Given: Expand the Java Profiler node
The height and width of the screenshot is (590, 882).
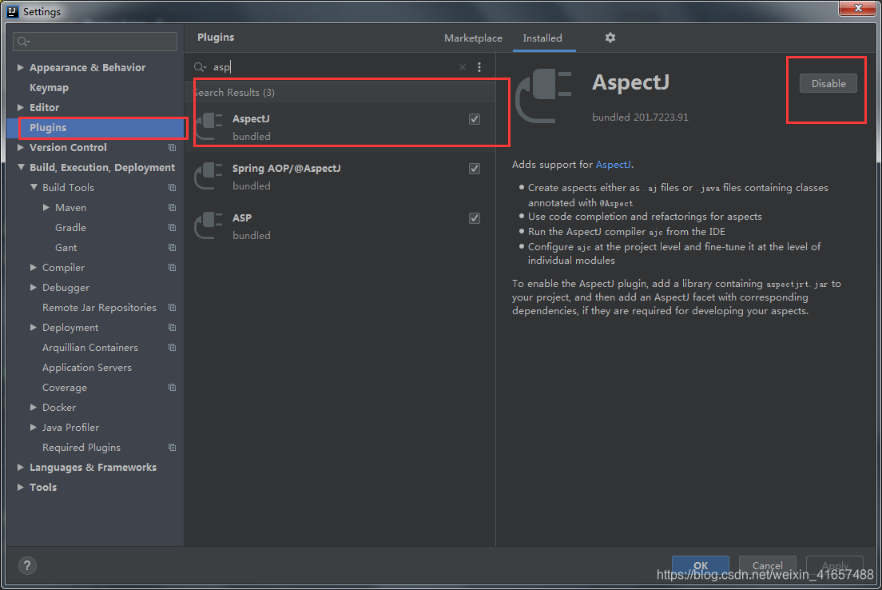Looking at the screenshot, I should tap(34, 427).
